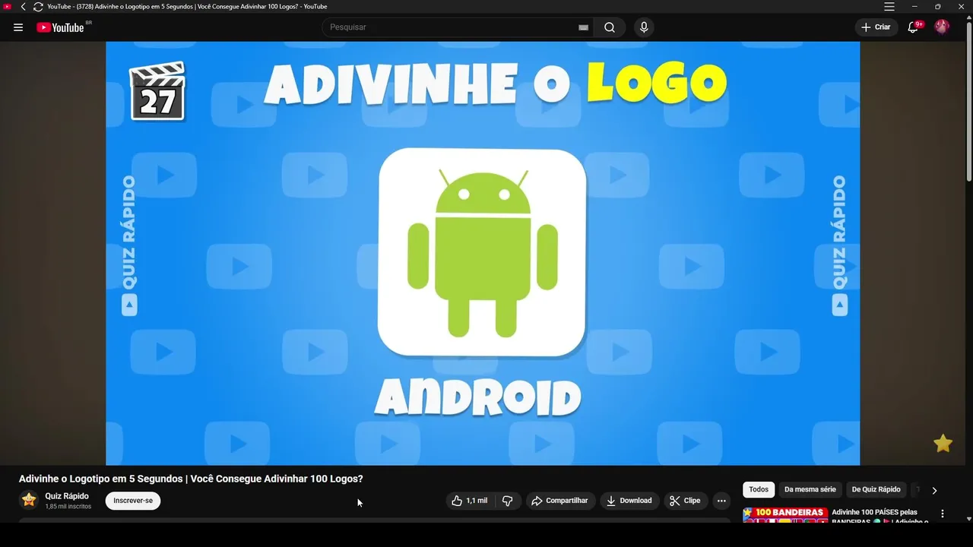The image size is (973, 547).
Task: Download the video
Action: (x=629, y=501)
